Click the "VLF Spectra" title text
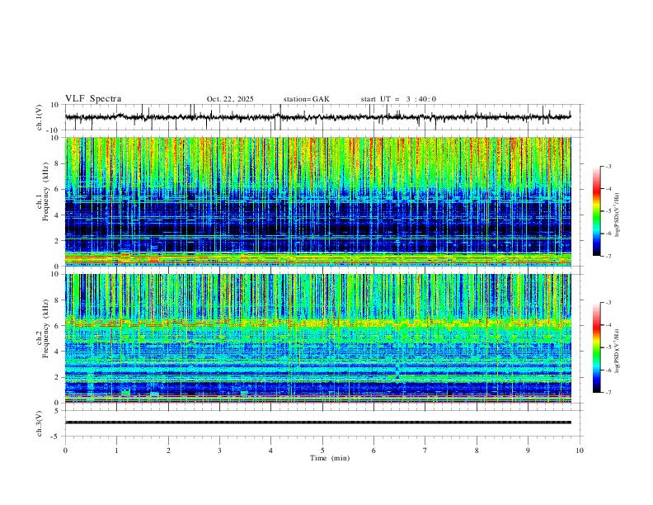653x505 pixels. tap(93, 98)
